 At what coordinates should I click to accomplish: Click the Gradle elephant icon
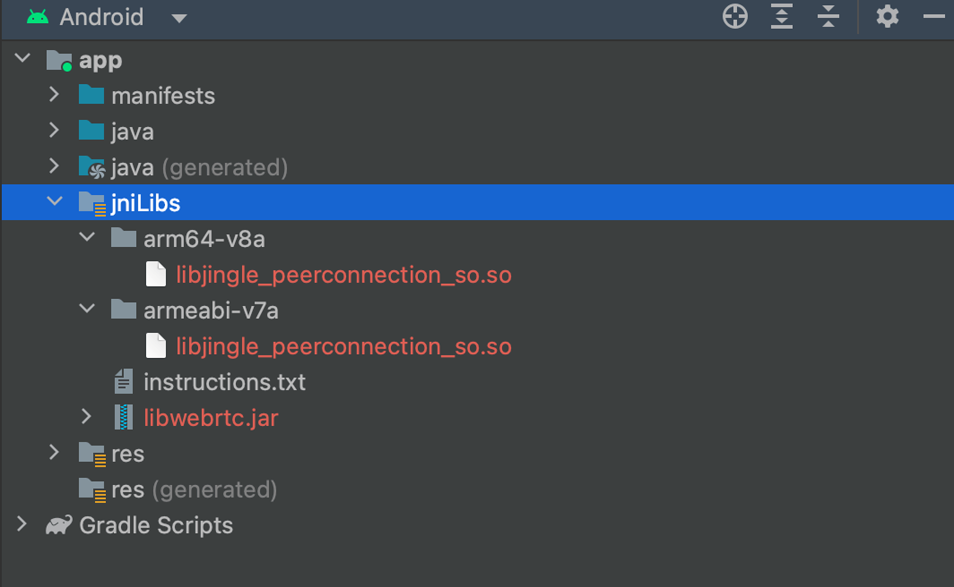tap(59, 525)
